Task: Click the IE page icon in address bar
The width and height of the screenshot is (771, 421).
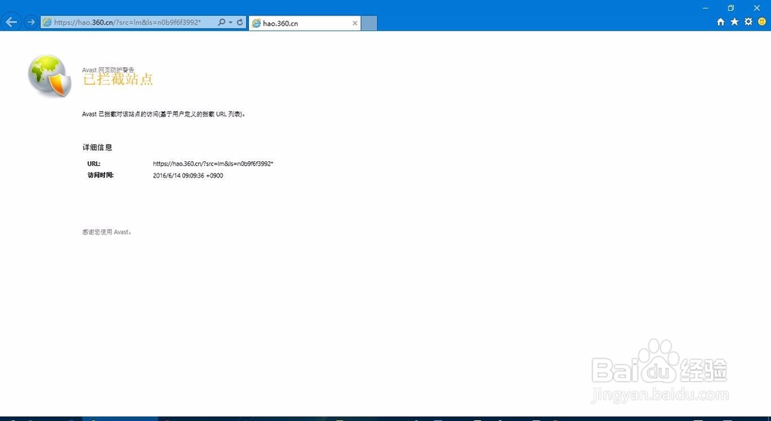Action: pos(47,22)
